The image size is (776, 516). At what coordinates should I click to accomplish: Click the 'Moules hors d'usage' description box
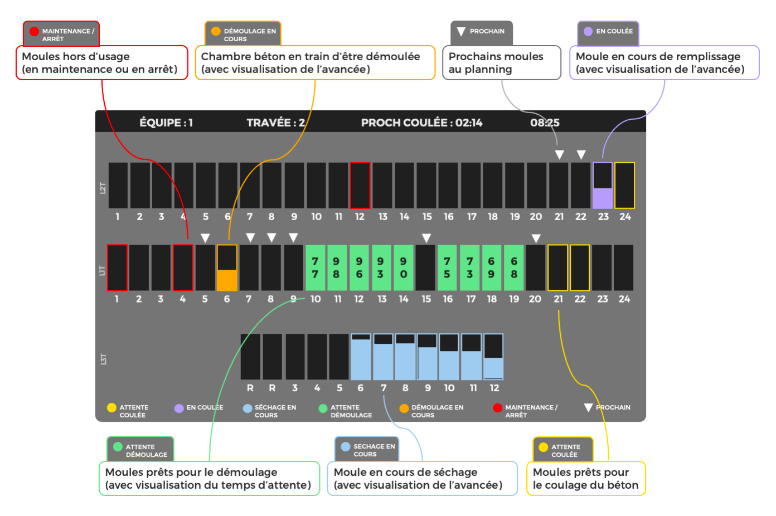point(102,63)
